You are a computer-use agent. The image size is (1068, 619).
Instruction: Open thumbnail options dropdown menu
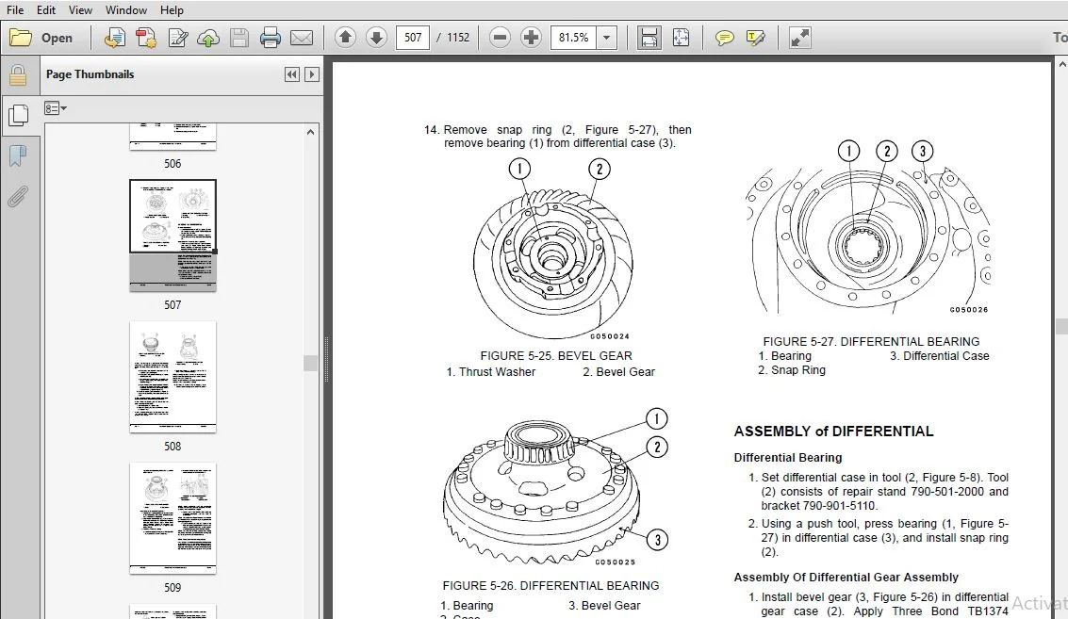(x=56, y=108)
